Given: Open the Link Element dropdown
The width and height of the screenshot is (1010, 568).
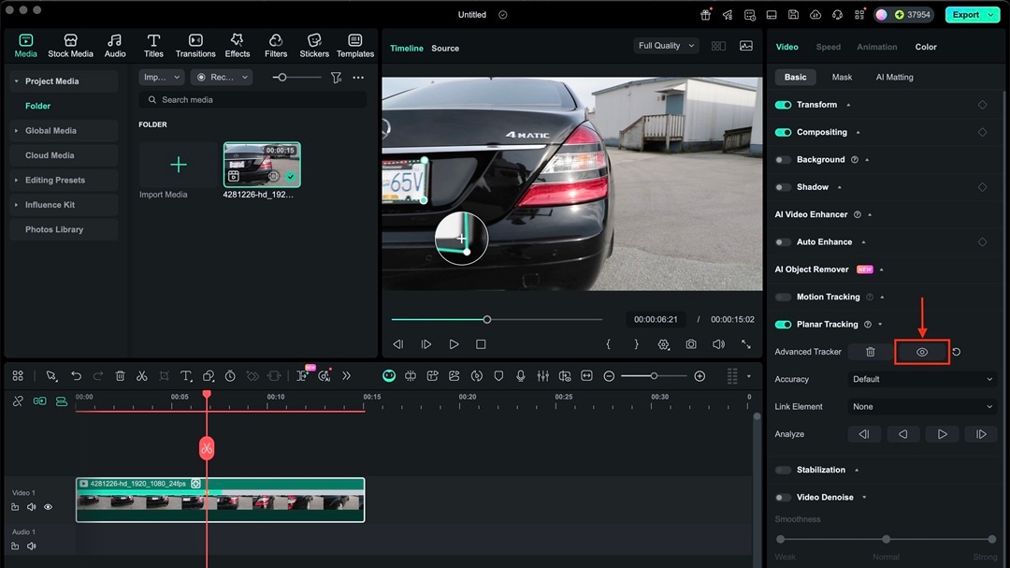Looking at the screenshot, I should pos(922,407).
